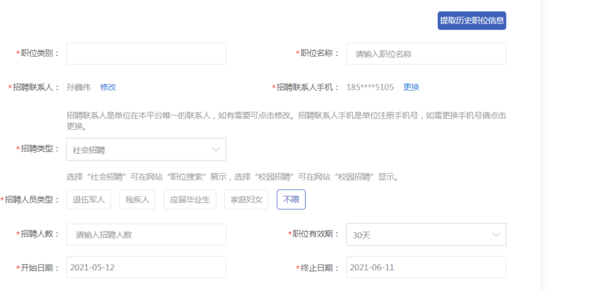
Task: Expand the chevron arrow in 招聘类型 field
Action: tap(216, 150)
